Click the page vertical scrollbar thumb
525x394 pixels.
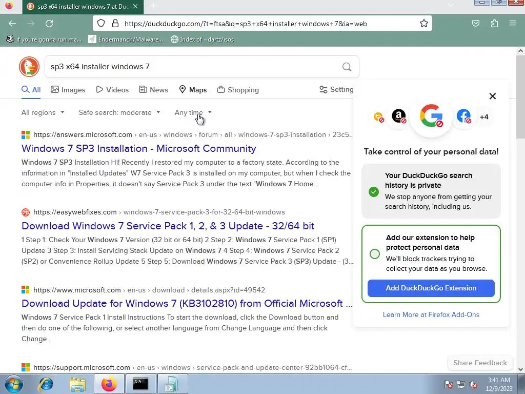[520, 97]
